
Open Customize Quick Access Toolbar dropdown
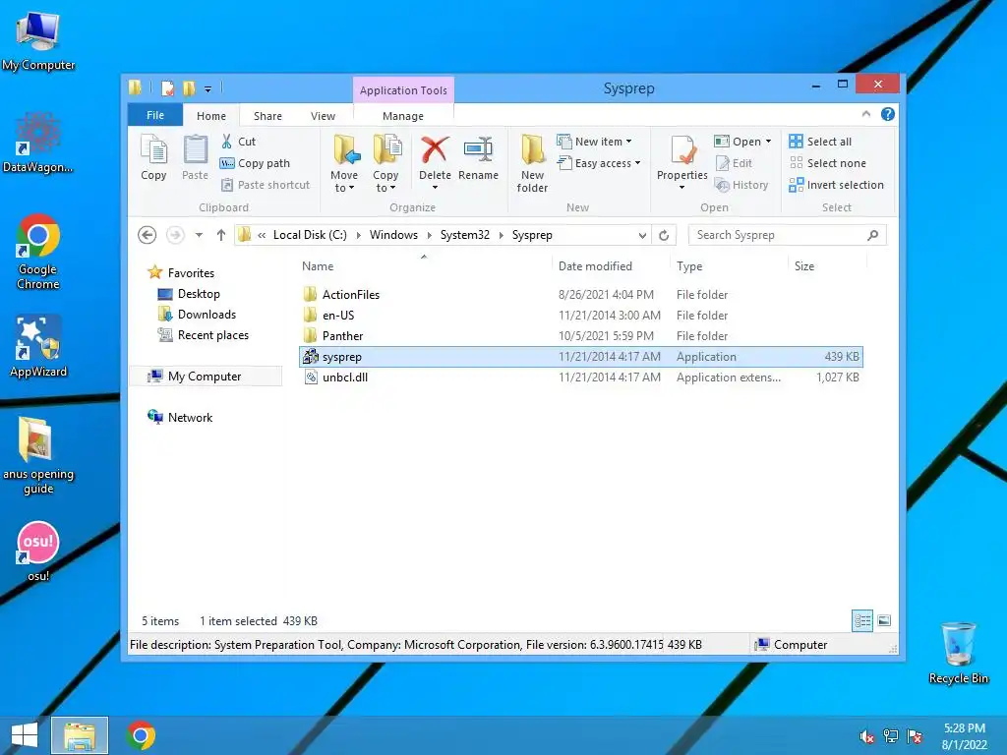click(207, 88)
